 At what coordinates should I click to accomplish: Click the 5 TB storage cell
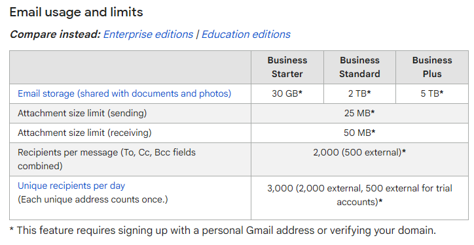tap(432, 93)
